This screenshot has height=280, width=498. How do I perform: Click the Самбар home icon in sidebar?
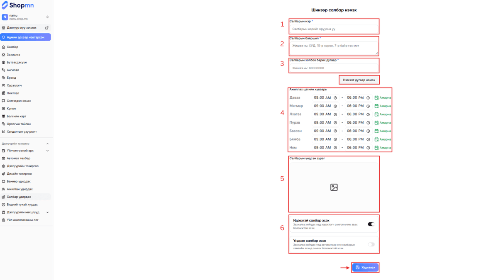4,47
